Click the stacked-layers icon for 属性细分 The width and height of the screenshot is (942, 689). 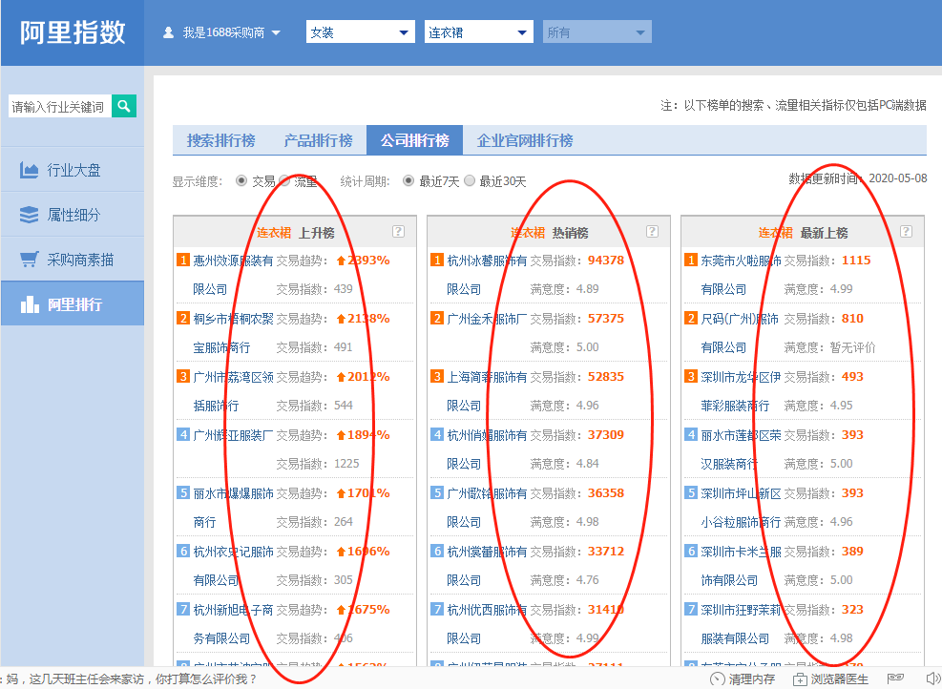click(29, 215)
